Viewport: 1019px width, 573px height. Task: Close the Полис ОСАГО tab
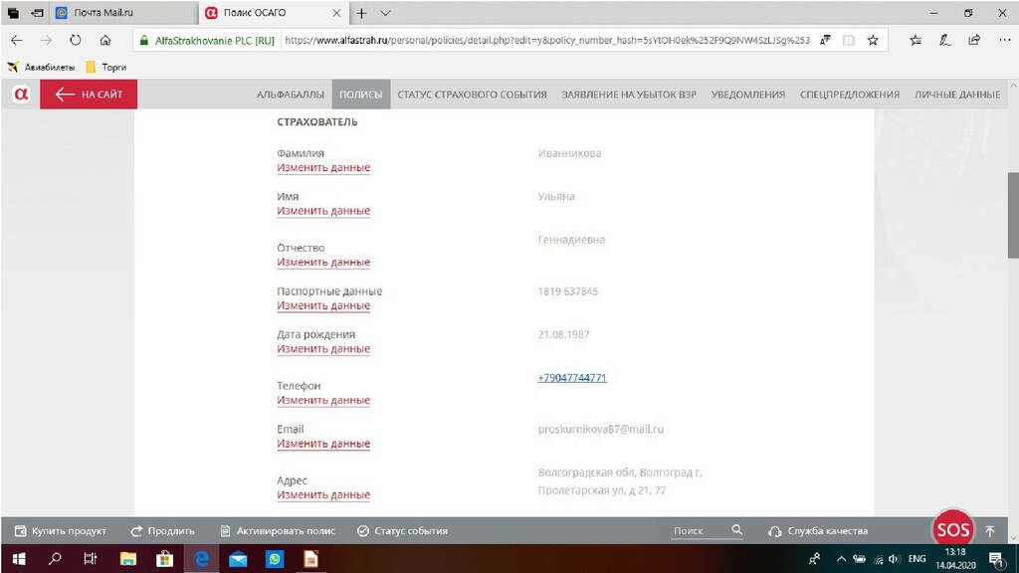click(336, 13)
